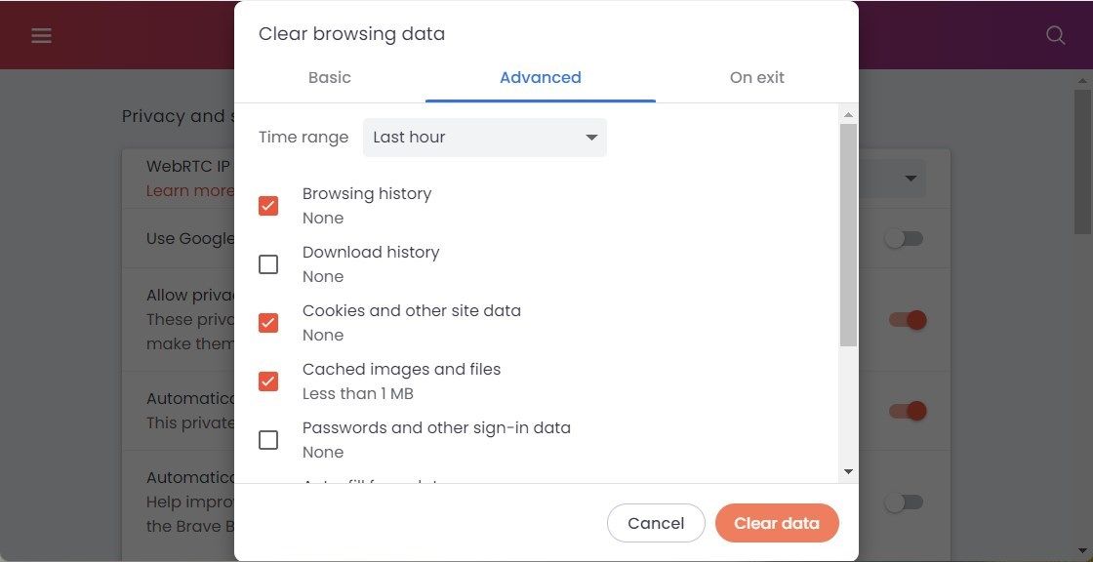The image size is (1093, 562).
Task: Switch to the Basic tab
Action: (330, 78)
